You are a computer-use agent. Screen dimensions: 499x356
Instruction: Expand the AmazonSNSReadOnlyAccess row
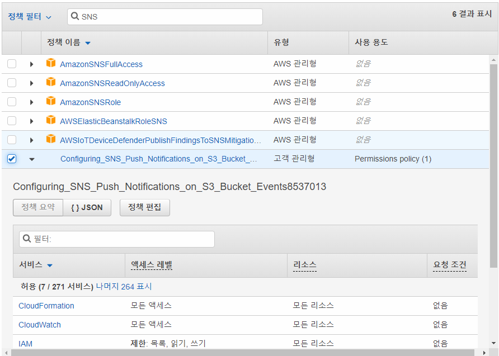pyautogui.click(x=31, y=83)
